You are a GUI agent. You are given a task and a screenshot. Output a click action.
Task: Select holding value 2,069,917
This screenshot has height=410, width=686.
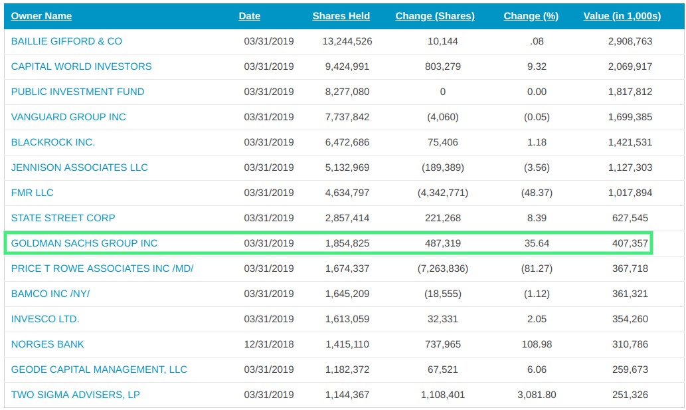630,66
